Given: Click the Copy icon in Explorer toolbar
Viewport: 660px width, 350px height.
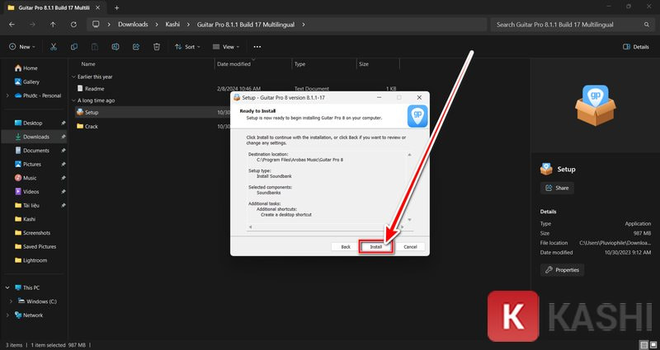Looking at the screenshot, I should point(75,47).
